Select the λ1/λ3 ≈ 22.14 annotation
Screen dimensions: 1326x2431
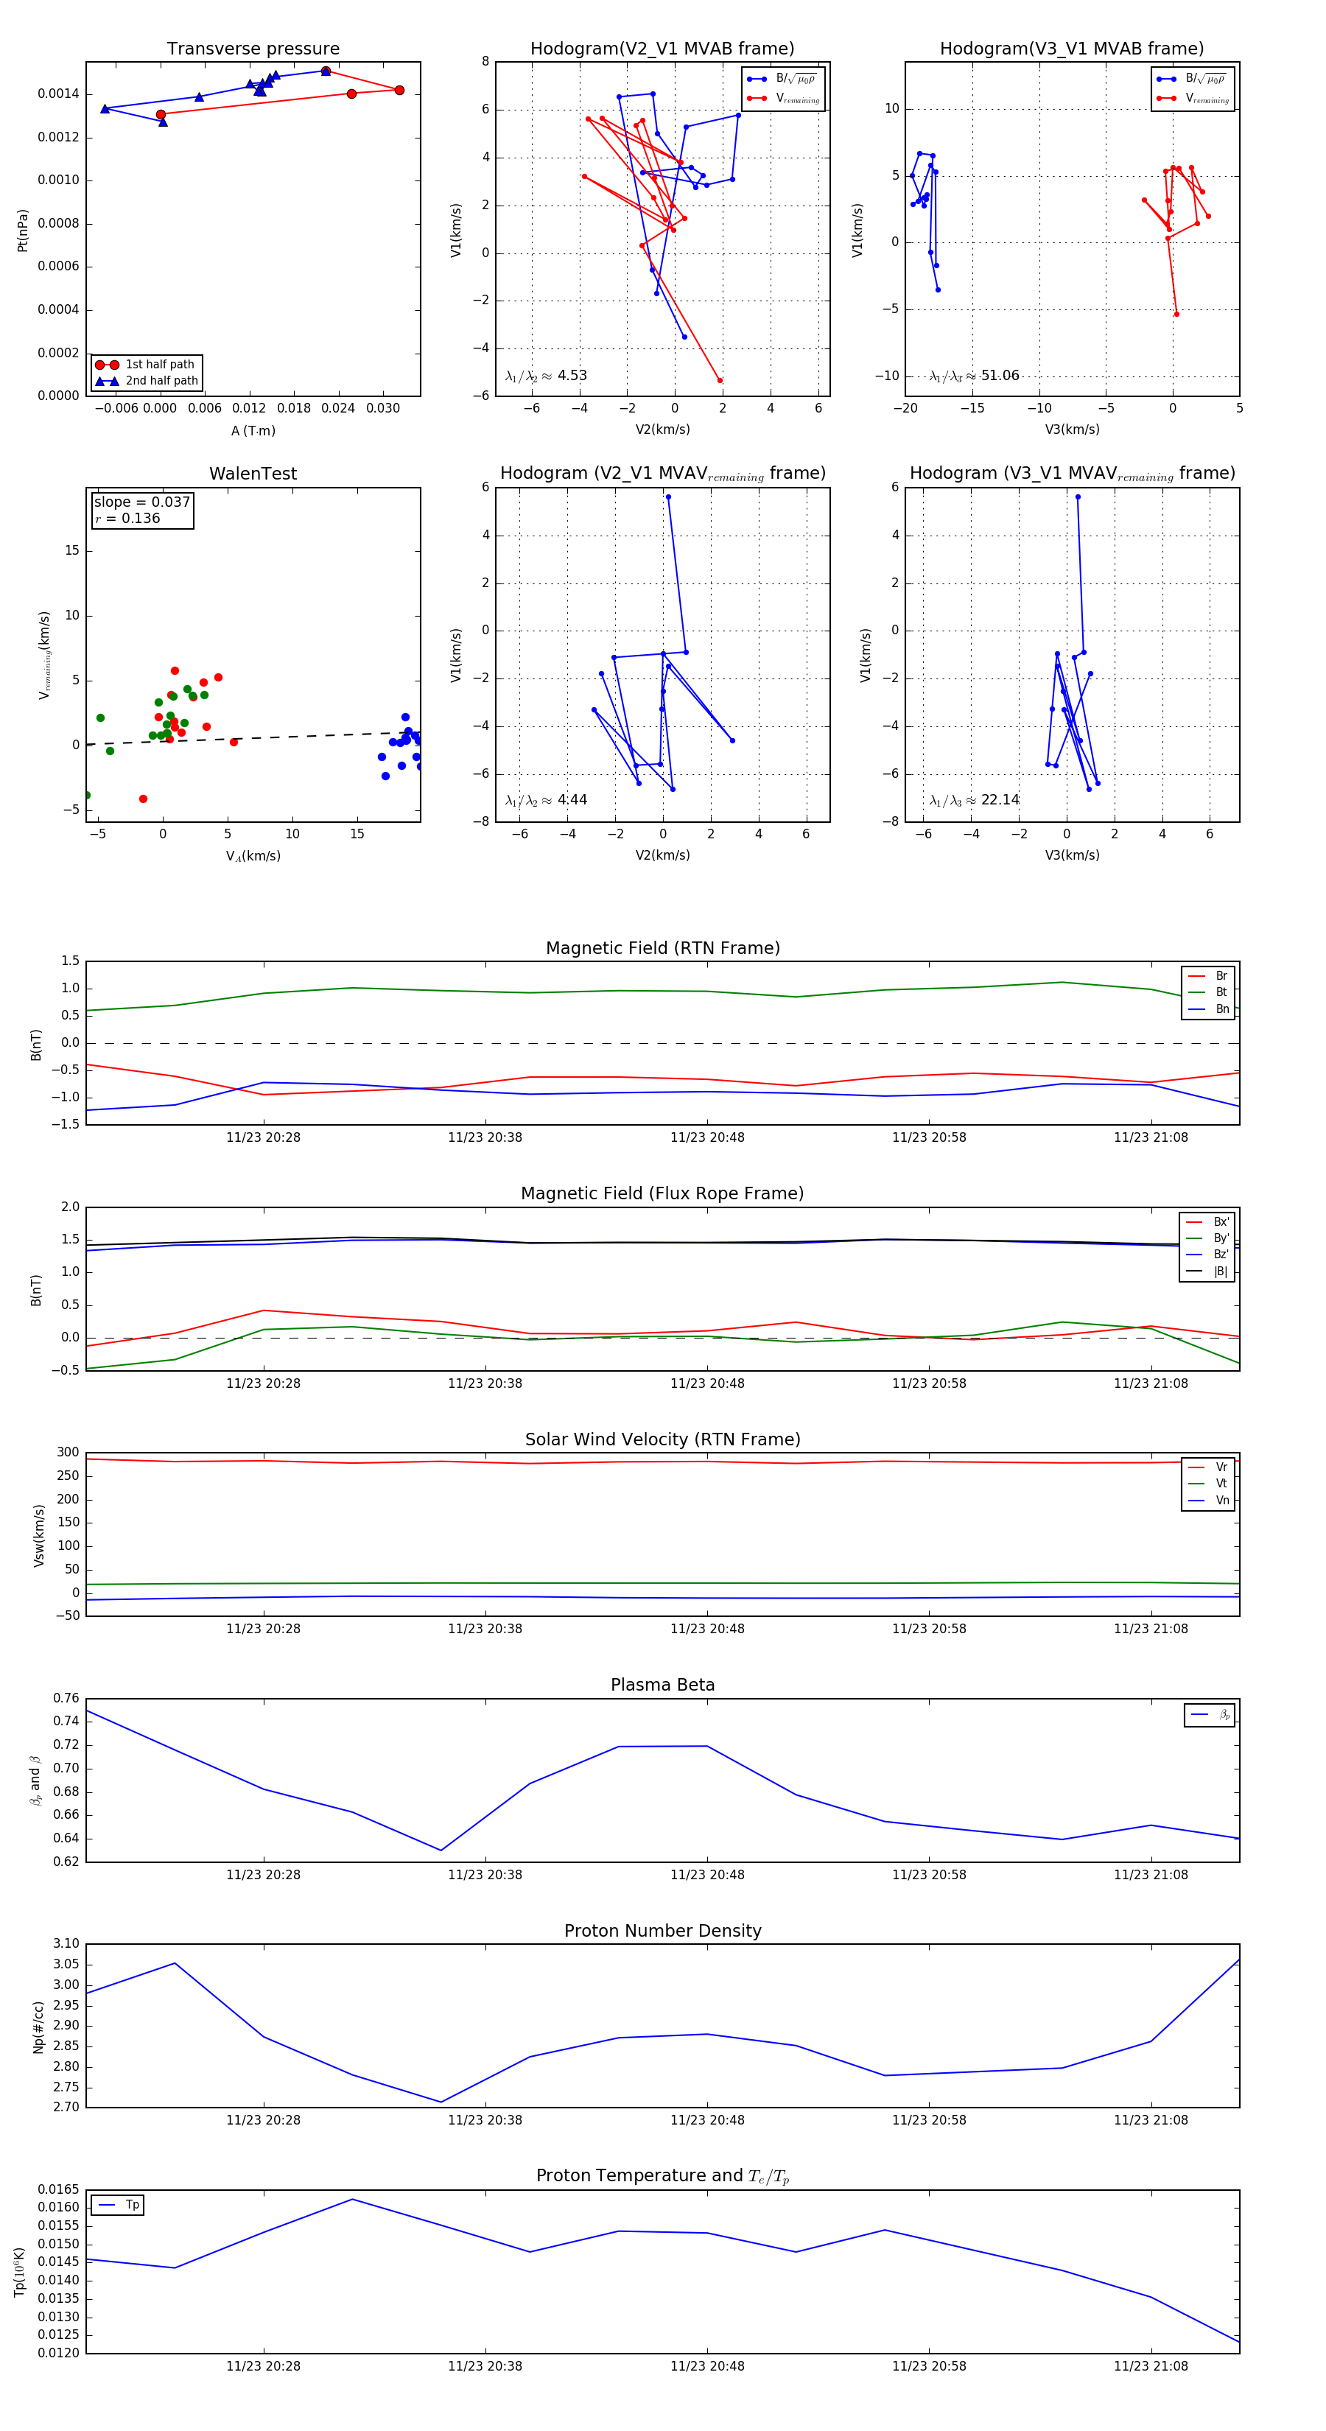[975, 800]
